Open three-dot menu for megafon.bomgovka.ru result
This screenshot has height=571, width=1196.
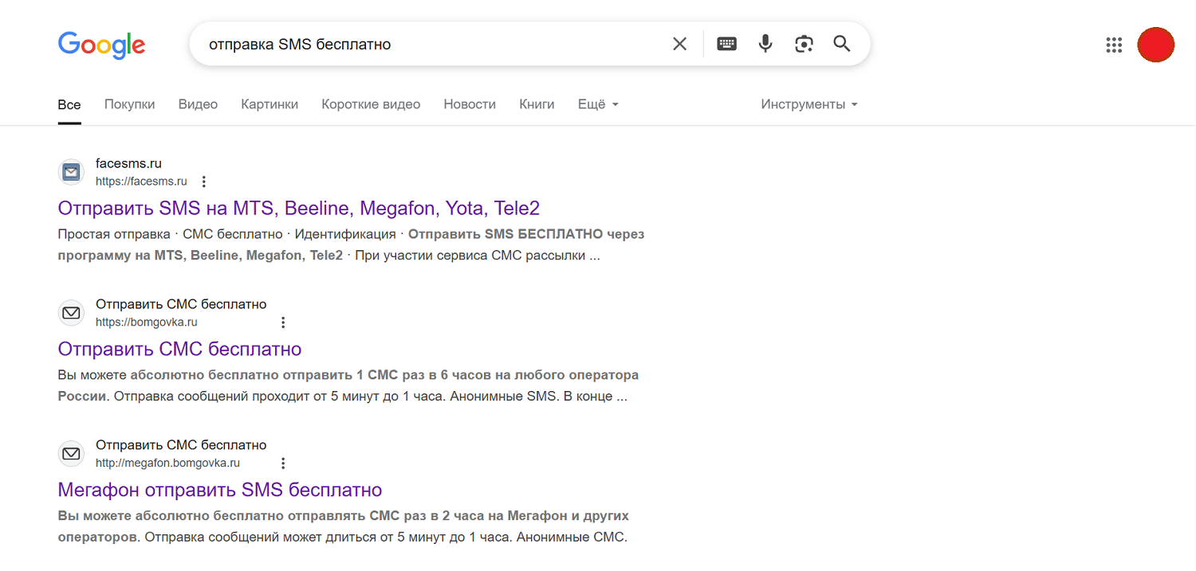pyautogui.click(x=282, y=463)
